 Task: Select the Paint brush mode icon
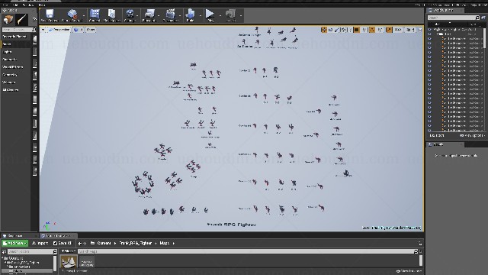21,19
